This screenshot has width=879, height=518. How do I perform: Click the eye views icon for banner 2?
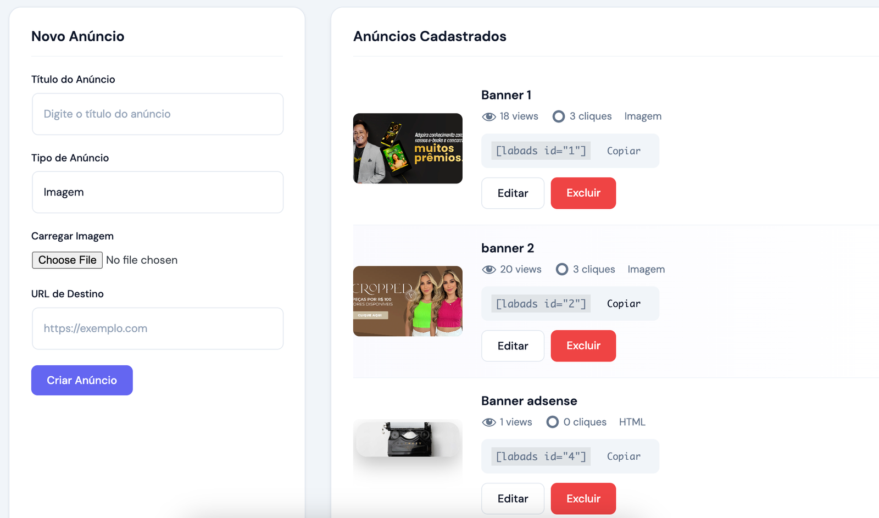489,270
